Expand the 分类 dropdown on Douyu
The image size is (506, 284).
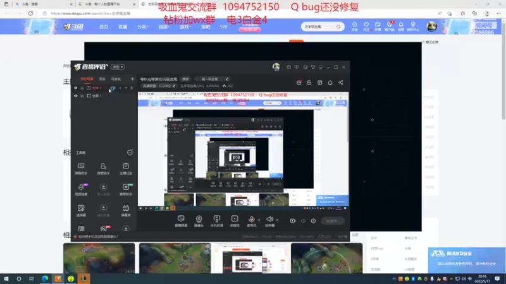tap(143, 27)
